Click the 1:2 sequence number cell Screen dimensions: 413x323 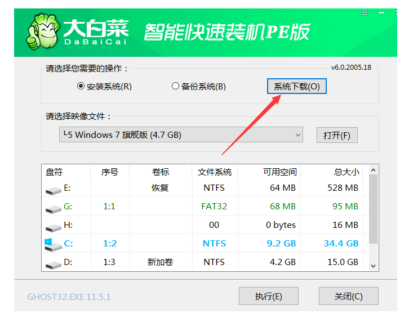click(x=109, y=244)
